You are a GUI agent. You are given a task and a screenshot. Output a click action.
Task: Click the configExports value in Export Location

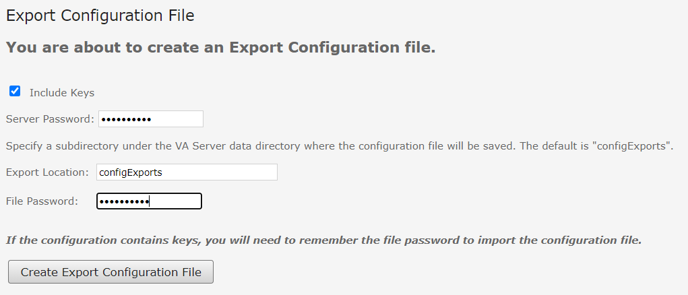(131, 172)
